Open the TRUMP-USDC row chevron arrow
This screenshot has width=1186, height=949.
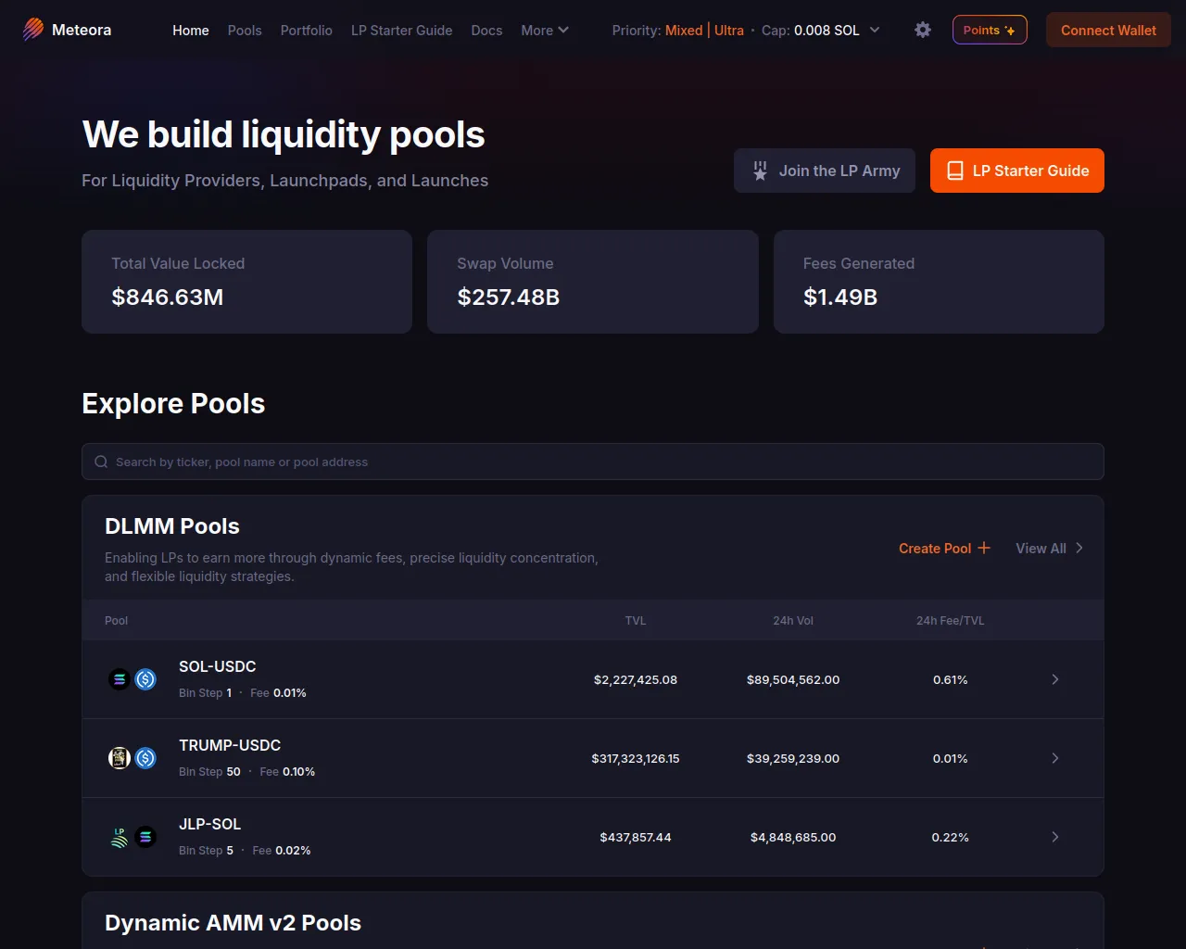point(1054,758)
